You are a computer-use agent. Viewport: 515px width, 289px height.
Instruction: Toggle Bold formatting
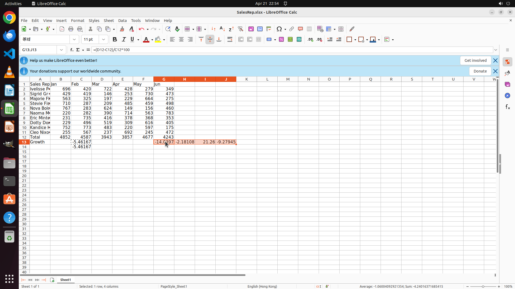[x=115, y=39]
